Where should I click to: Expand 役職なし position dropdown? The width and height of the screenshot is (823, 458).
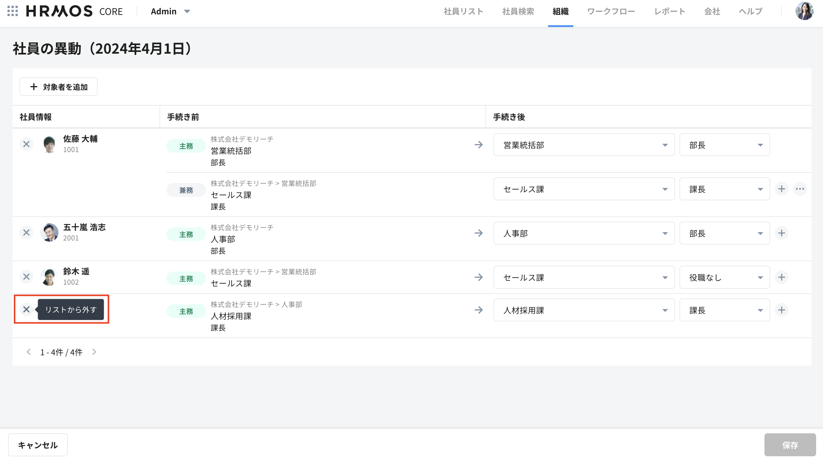[x=724, y=277]
